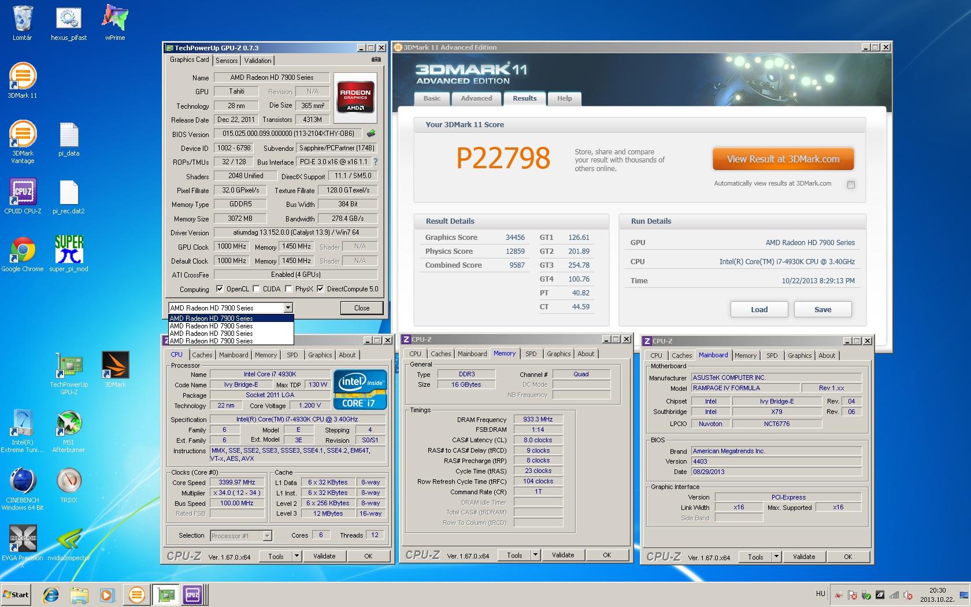
Task: Open Caches tab in the CPU-Z CPU window
Action: coord(202,355)
